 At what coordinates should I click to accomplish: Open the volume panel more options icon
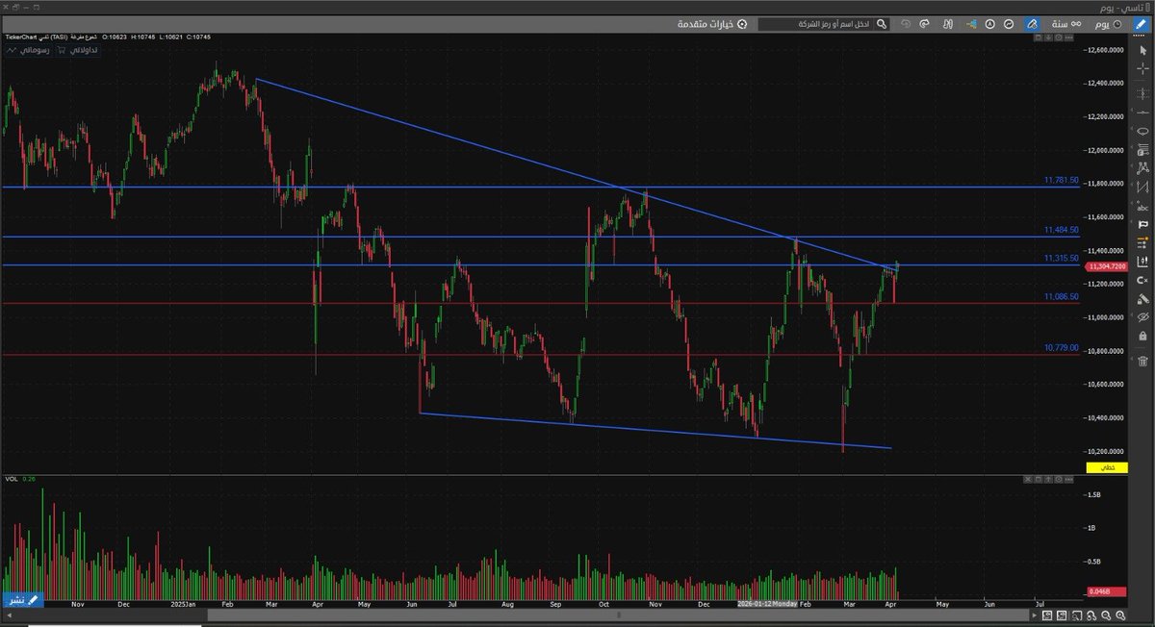pos(1069,478)
